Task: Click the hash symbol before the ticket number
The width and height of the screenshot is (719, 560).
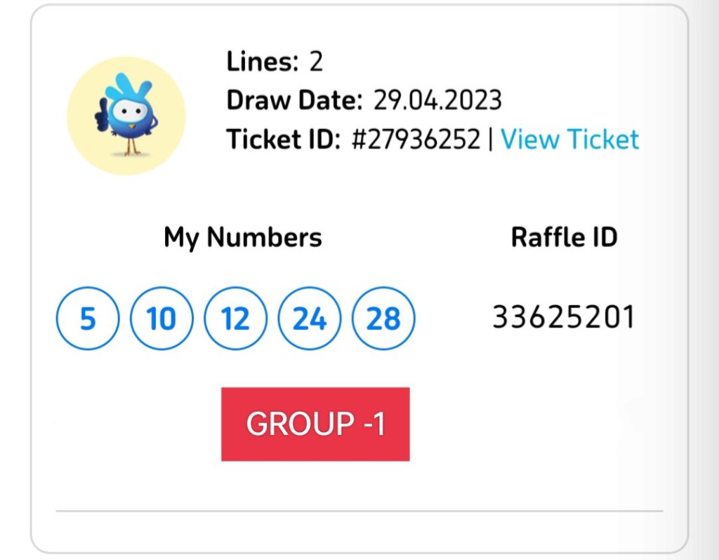Action: pos(359,139)
